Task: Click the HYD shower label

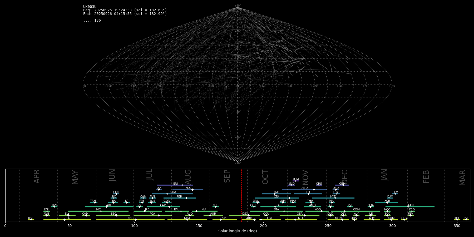Action: pyautogui.click(x=333, y=197)
